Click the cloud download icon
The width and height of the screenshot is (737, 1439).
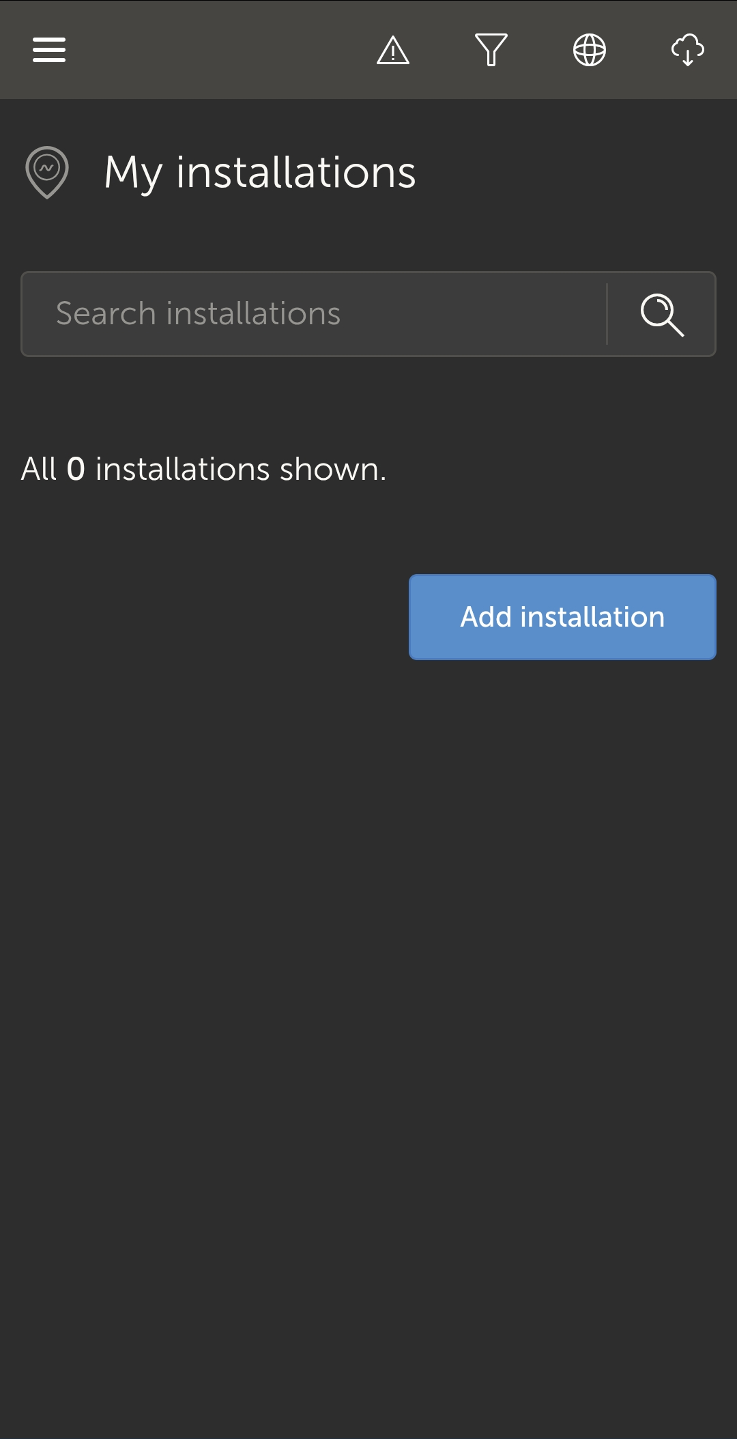click(687, 50)
